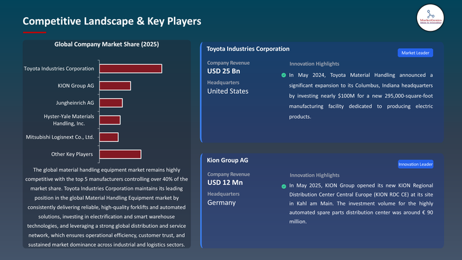Click the Hyster-Yale Materials Handling bar
This screenshot has width=462, height=260.
coord(109,120)
